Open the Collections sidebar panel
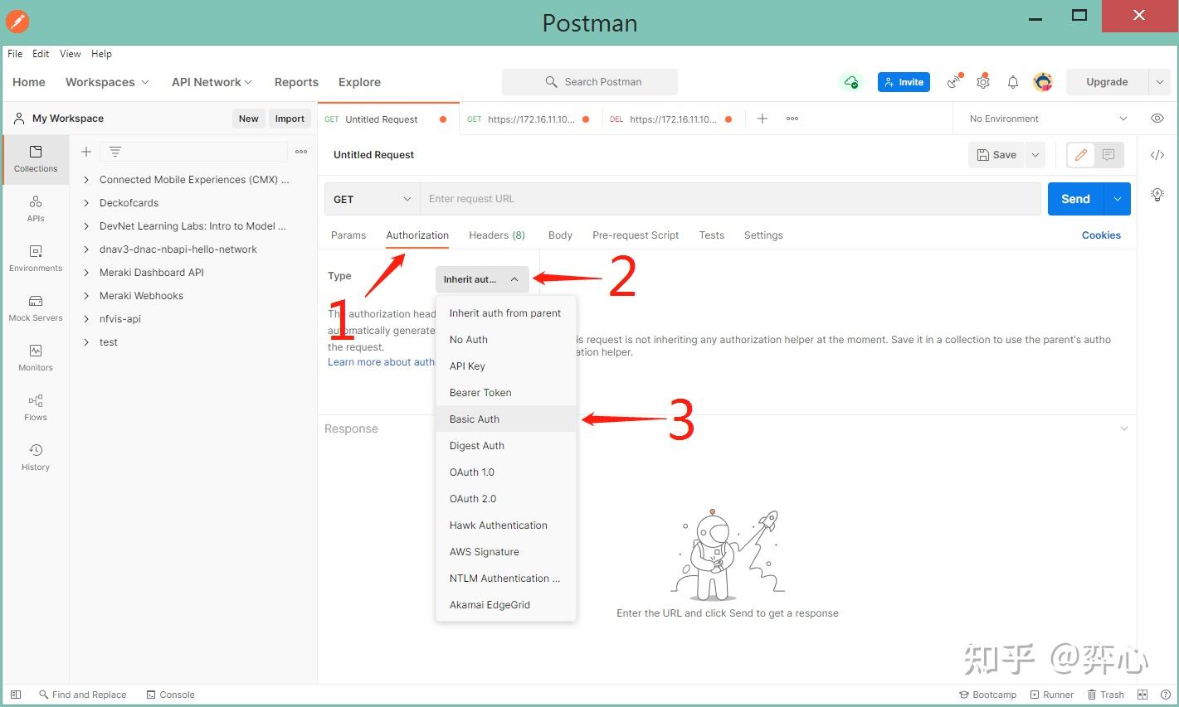 [35, 159]
